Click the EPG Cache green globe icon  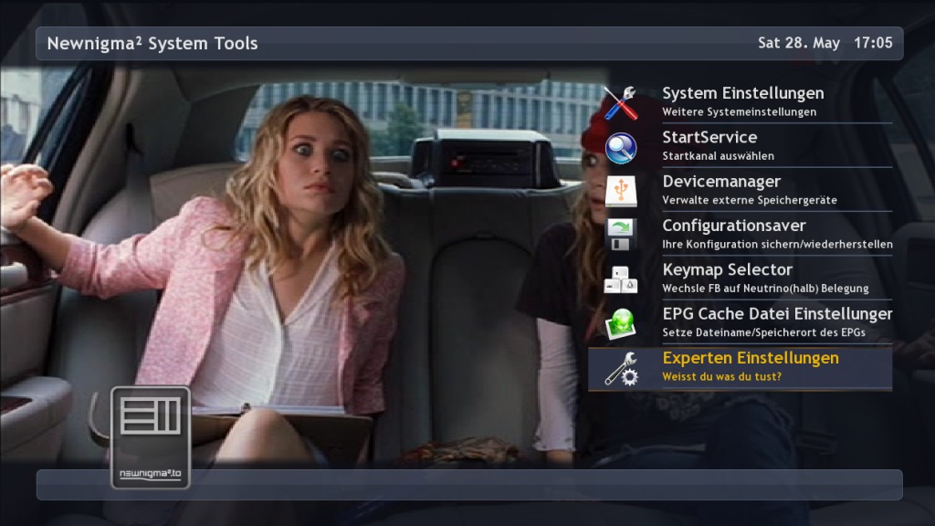[x=621, y=323]
